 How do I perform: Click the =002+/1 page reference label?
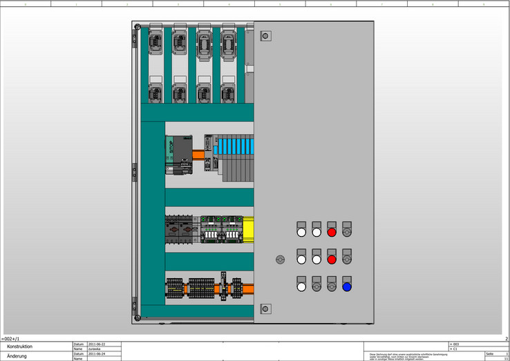[11, 339]
